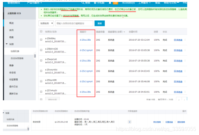Click 修改策略 for the auto snapshot policy

tap(157, 122)
